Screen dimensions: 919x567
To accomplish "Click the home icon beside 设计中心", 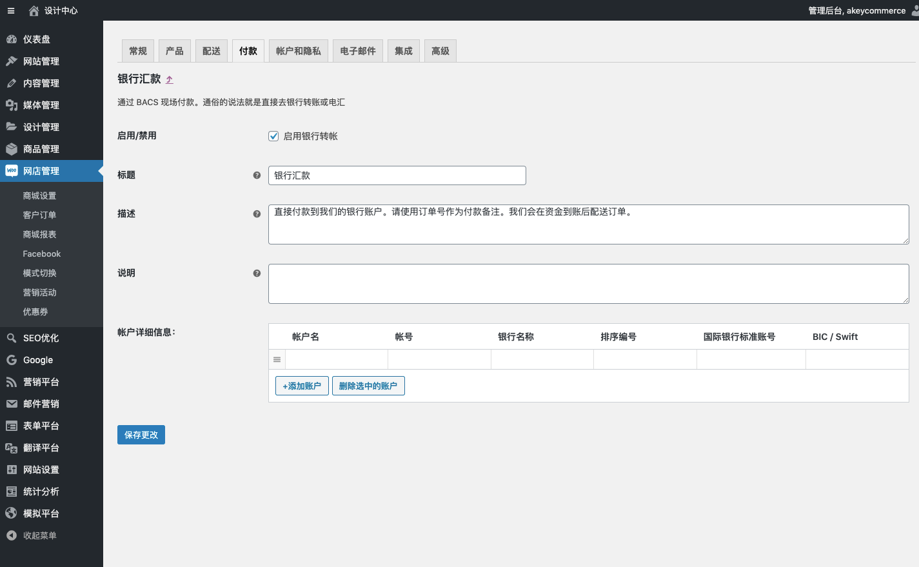I will pos(34,11).
